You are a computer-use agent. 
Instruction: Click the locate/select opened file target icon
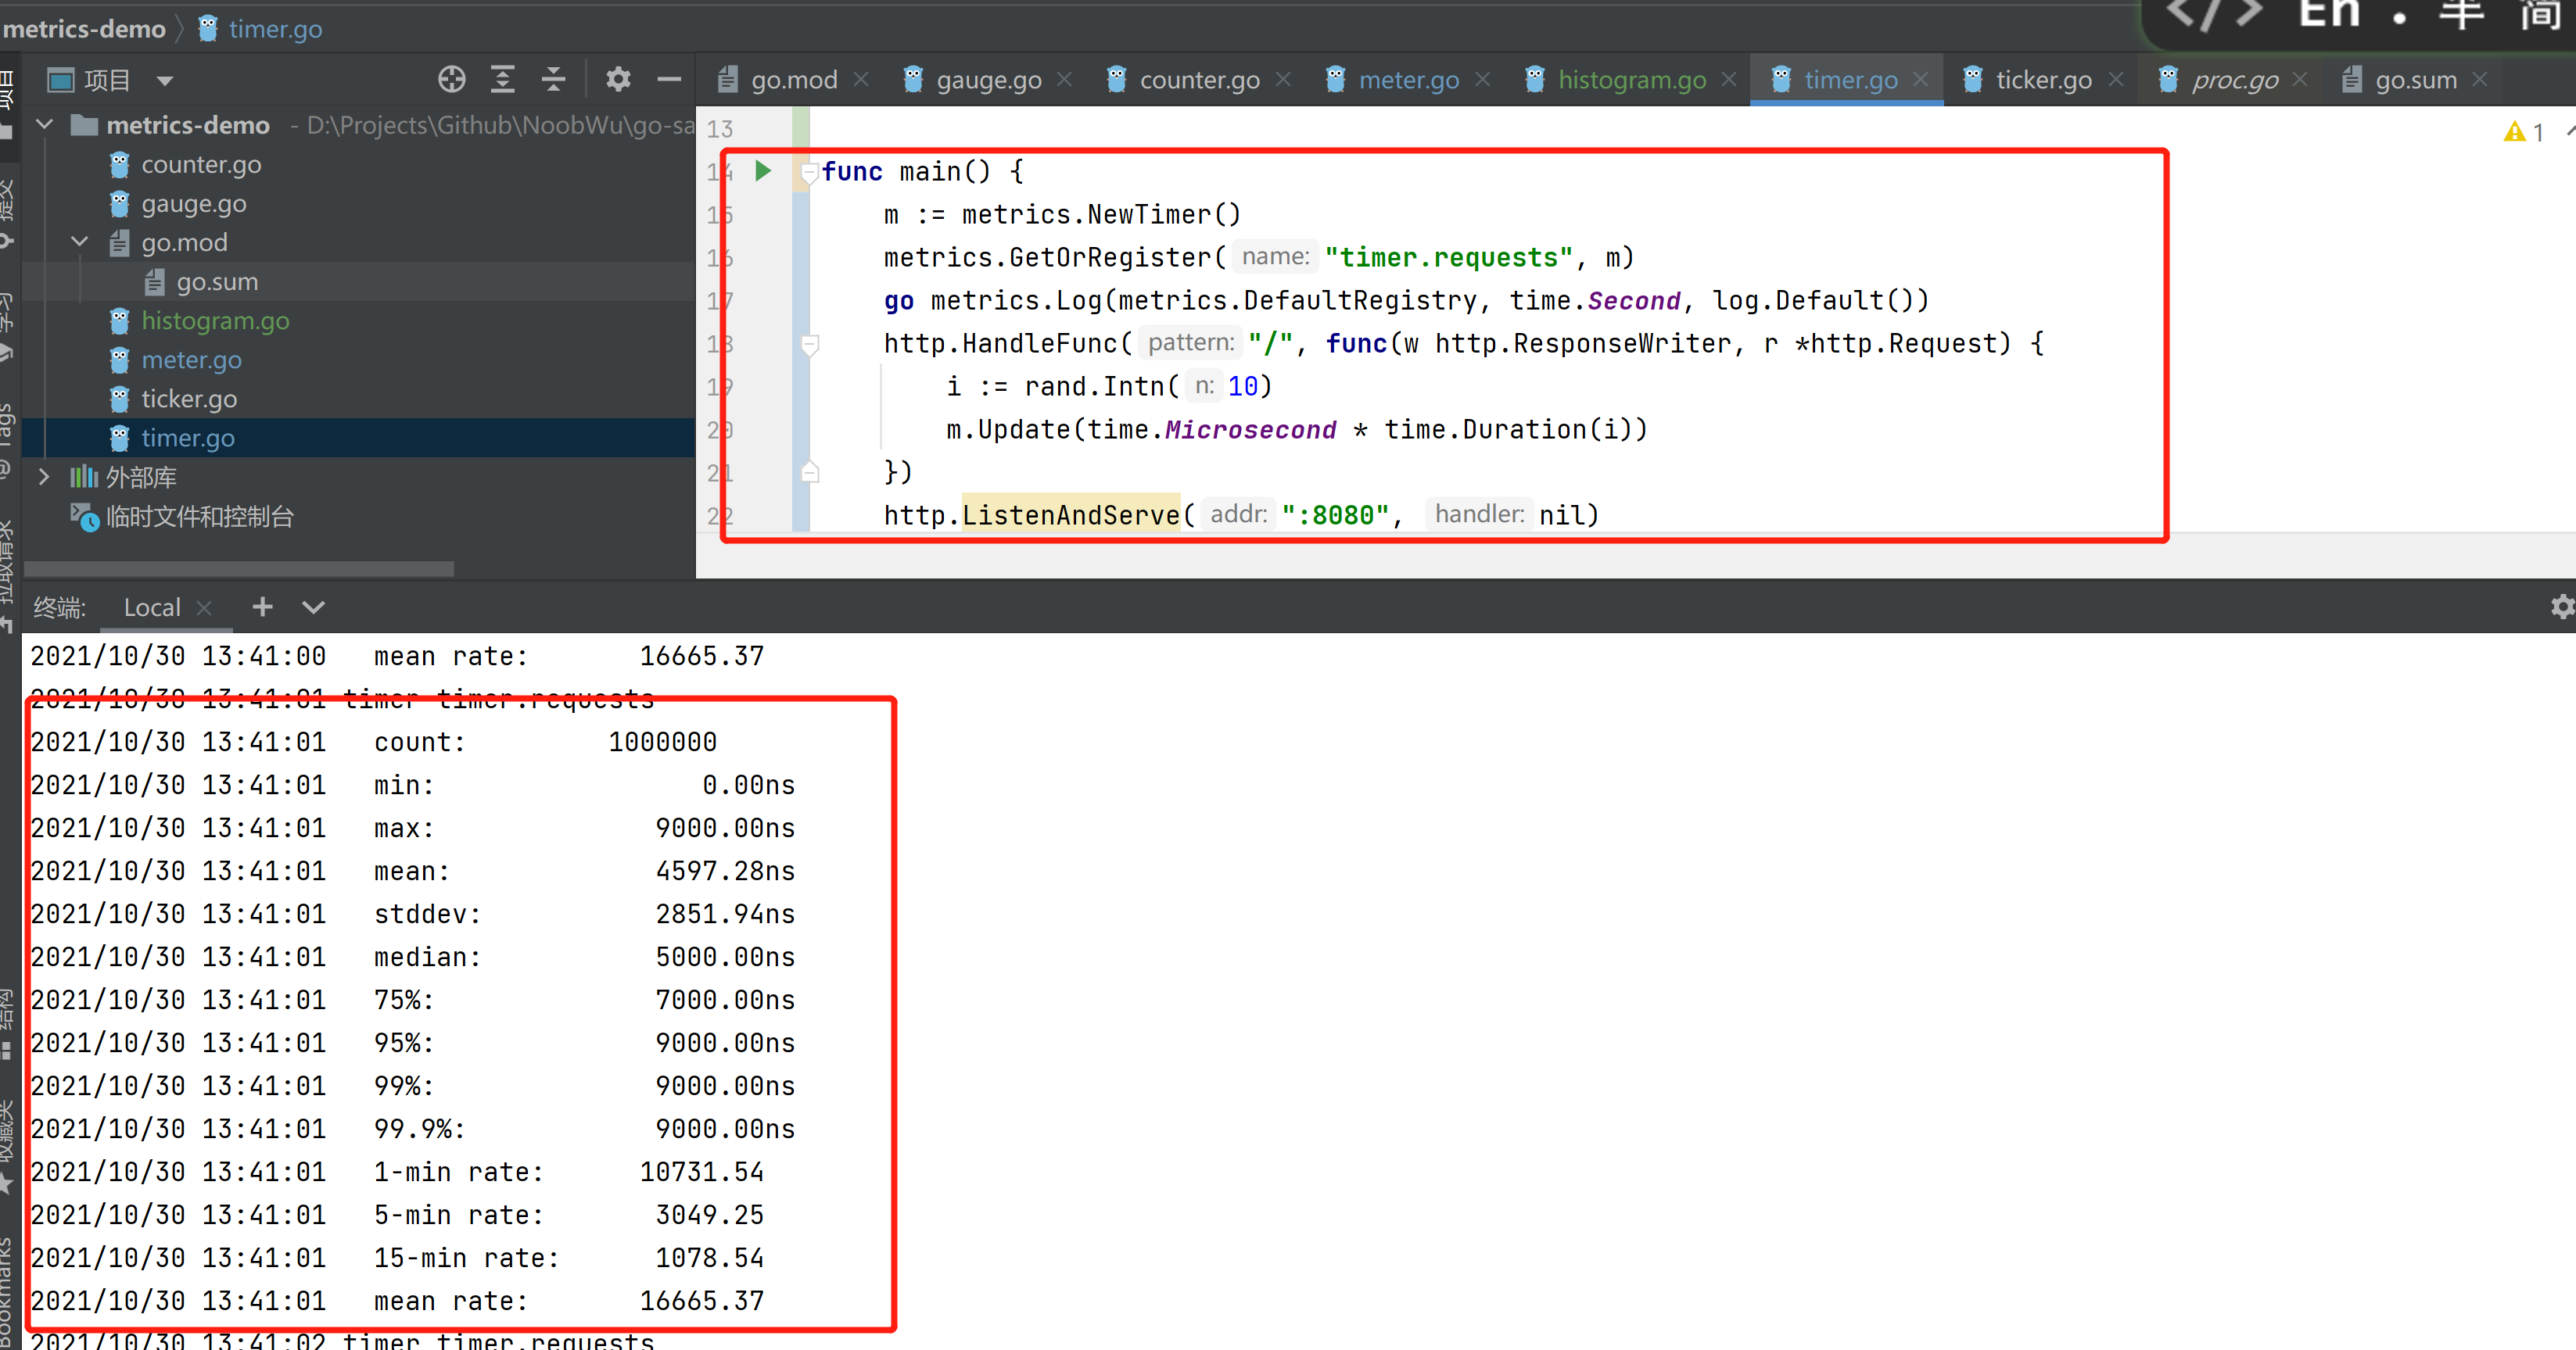(452, 79)
